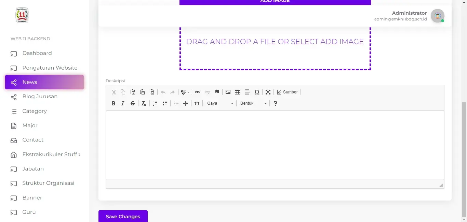Click the Cut icon in editor toolbar

point(114,92)
